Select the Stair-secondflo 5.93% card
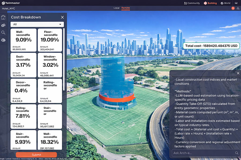 click(24, 140)
